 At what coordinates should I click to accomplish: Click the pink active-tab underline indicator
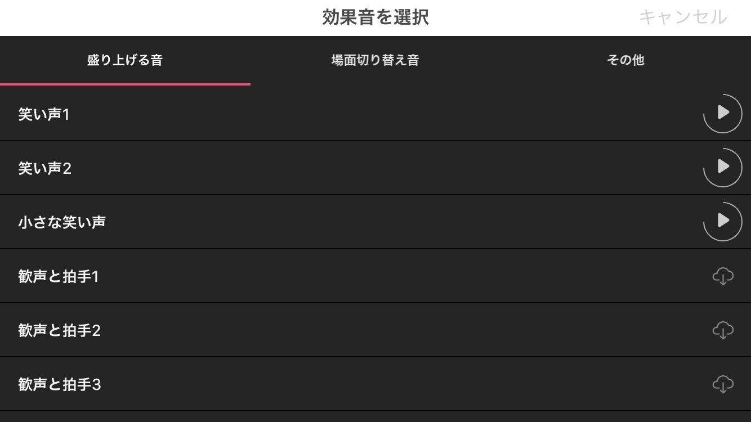tap(125, 84)
